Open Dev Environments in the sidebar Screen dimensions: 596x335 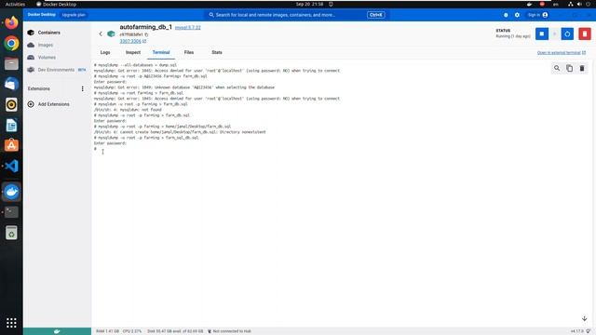(57, 70)
